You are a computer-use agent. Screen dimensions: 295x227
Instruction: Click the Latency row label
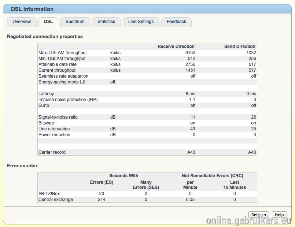[x=46, y=94]
